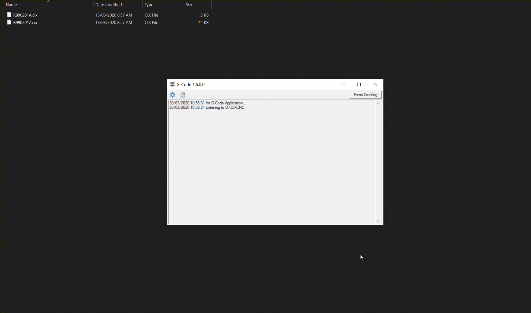Select the R990201Z.cix file icon
This screenshot has width=531, height=313.
pos(9,22)
